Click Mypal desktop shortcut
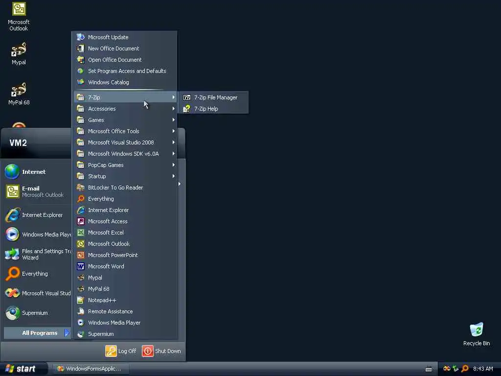Screen dimensions: 501x376 pos(19,54)
